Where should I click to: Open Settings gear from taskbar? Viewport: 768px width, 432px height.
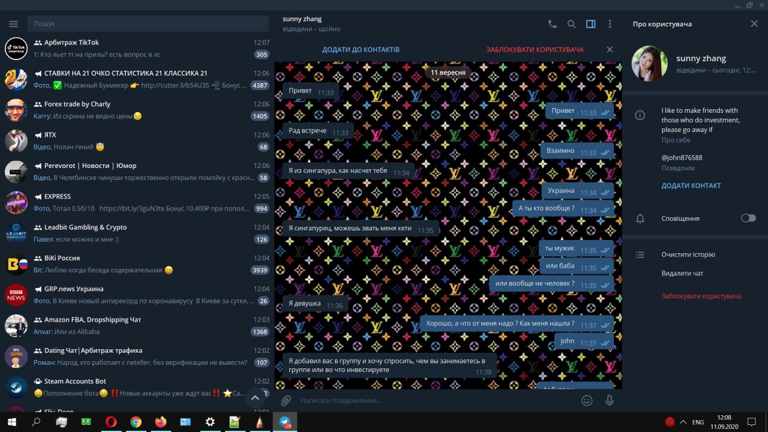210,422
